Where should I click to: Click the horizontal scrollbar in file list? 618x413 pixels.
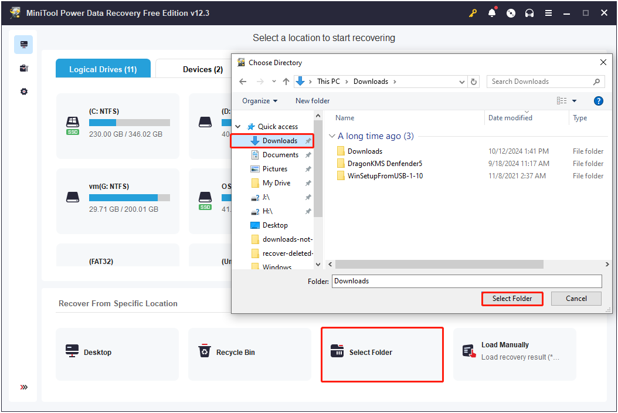pos(439,265)
